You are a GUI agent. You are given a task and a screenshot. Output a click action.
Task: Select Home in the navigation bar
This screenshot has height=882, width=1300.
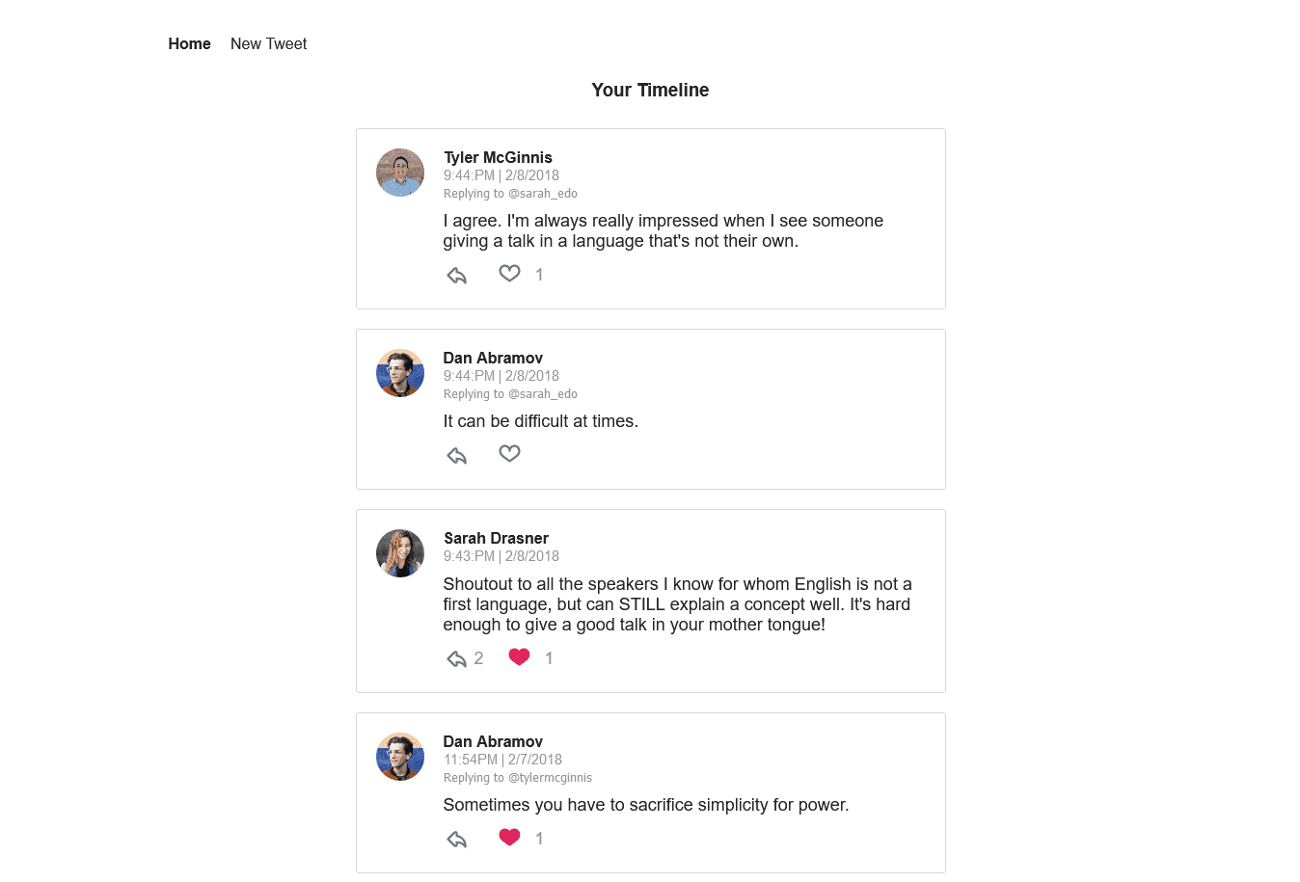point(189,43)
